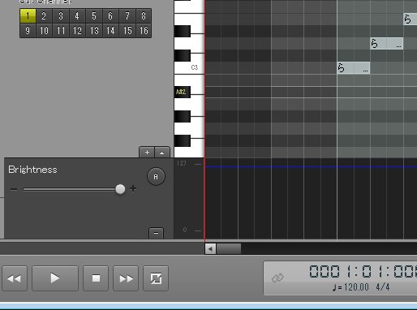This screenshot has height=310, width=417.
Task: Toggle the loop playback icon
Action: click(156, 278)
